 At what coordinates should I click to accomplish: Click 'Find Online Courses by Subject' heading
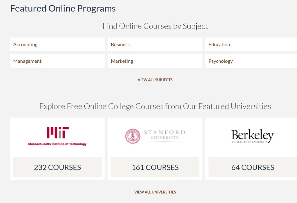(155, 26)
